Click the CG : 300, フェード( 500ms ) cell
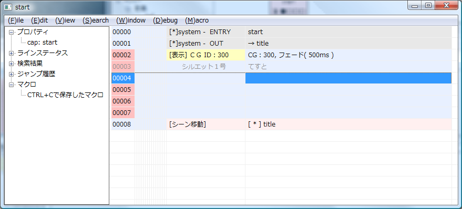The width and height of the screenshot is (462, 209). click(348, 55)
